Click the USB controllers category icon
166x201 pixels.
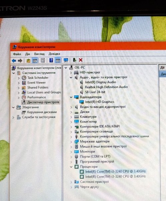pyautogui.click(x=76, y=137)
